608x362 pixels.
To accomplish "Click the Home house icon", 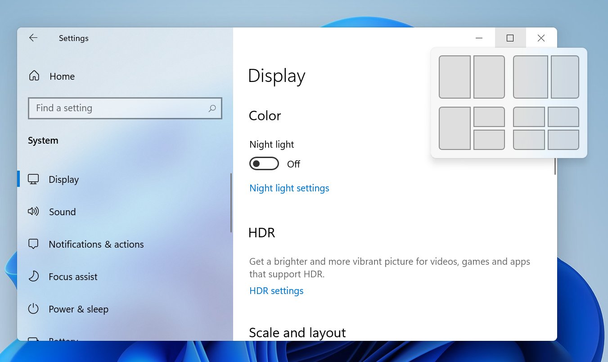I will tap(34, 76).
